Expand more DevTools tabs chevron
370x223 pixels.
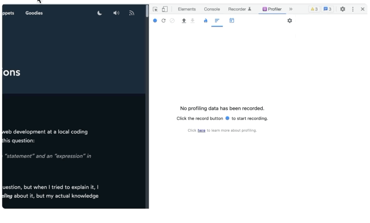[291, 9]
